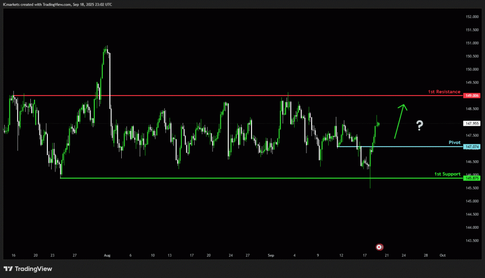Click the 147.500 price axis value
The height and width of the screenshot is (278, 485).
472,135
